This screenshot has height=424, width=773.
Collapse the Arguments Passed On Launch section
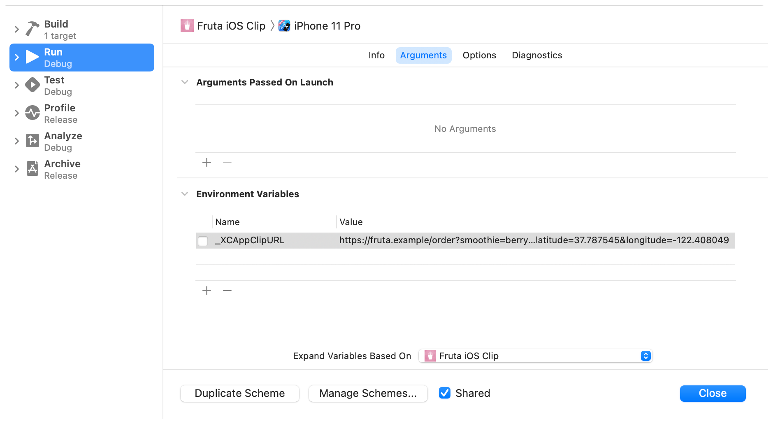(x=185, y=82)
